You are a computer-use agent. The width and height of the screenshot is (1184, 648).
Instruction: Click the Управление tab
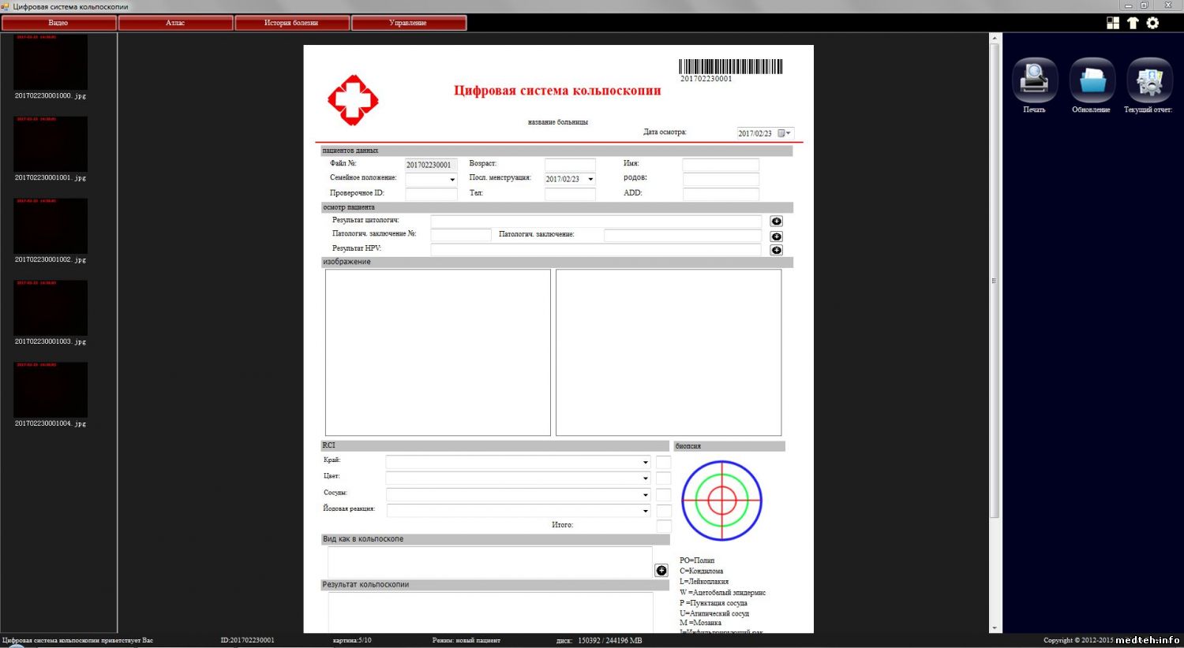click(408, 23)
